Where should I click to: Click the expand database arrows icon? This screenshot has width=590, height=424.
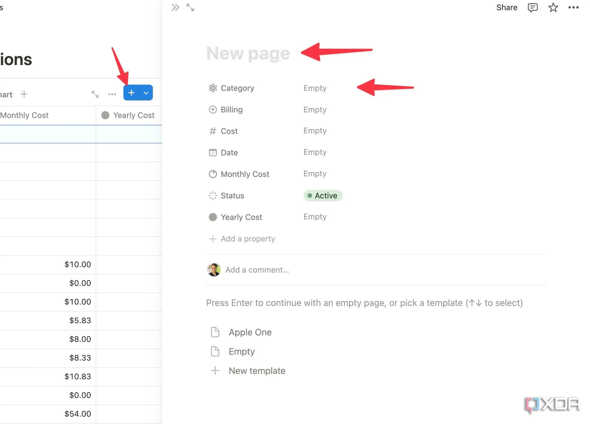pos(95,94)
